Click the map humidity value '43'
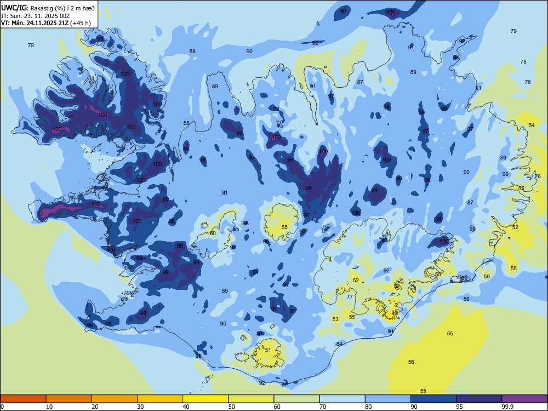548x411 pixels. click(395, 313)
